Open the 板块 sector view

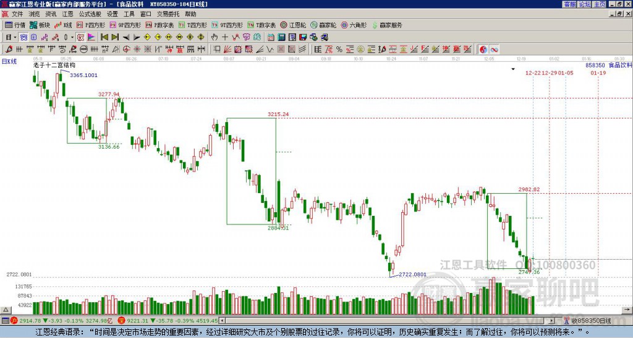click(40, 25)
